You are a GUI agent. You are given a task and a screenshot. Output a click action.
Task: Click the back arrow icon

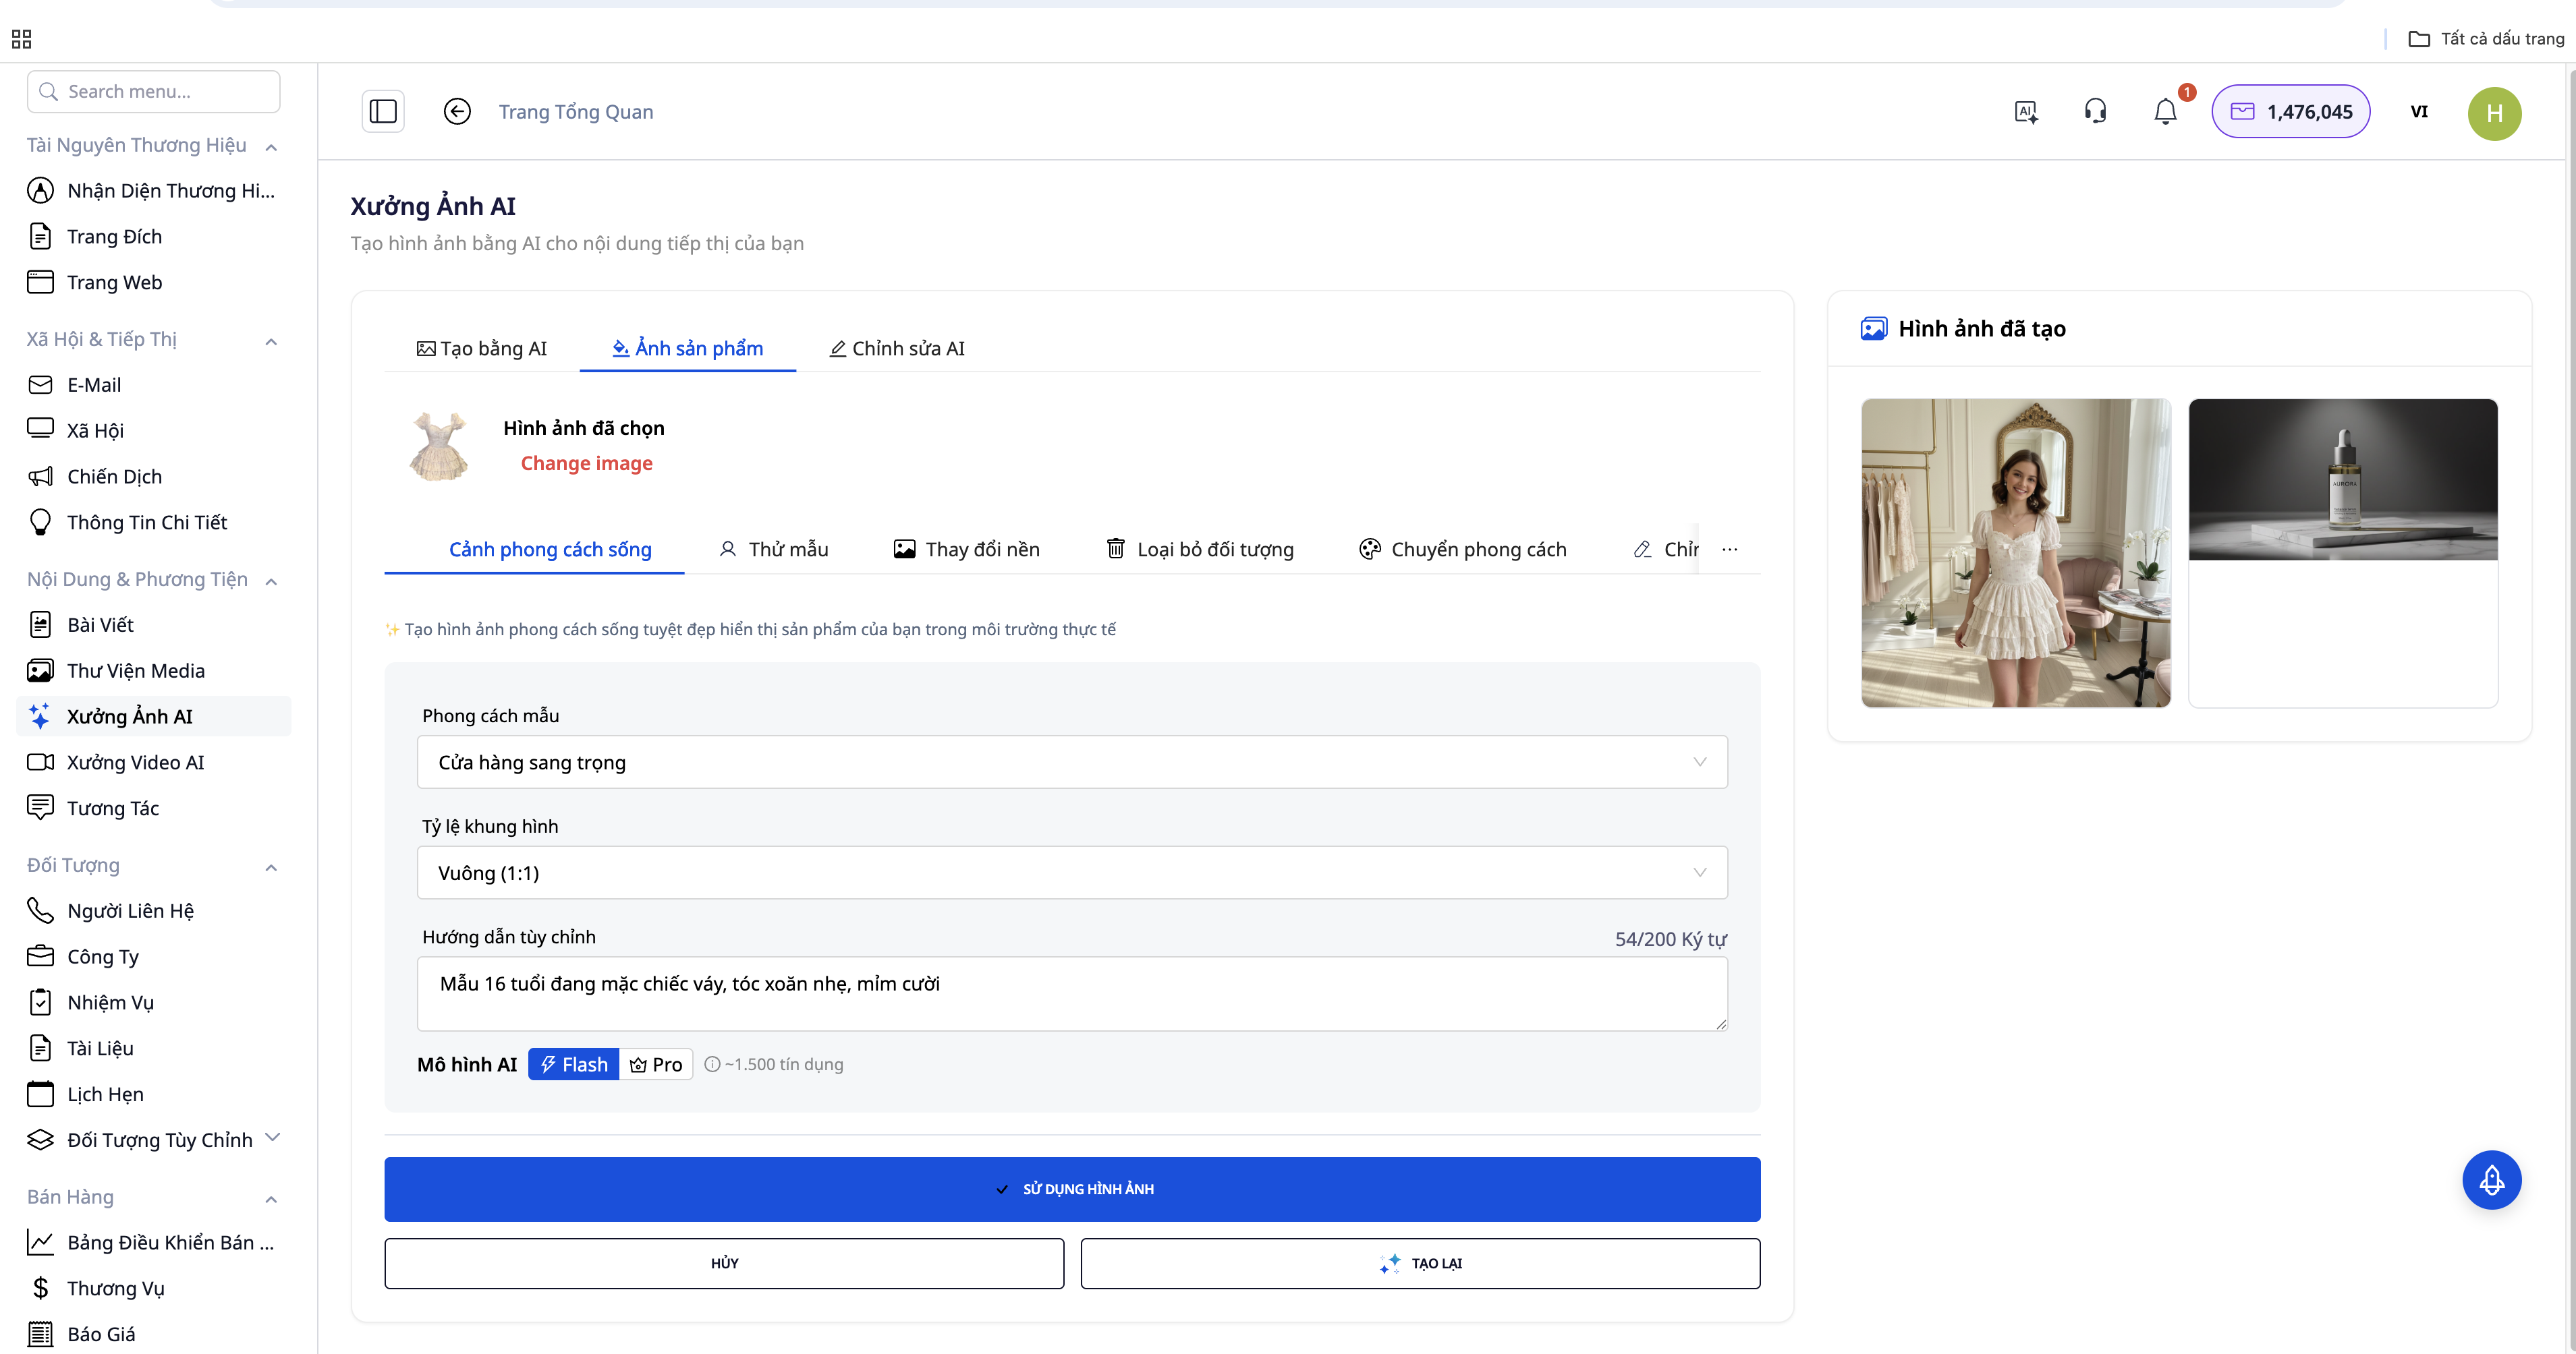pyautogui.click(x=457, y=111)
